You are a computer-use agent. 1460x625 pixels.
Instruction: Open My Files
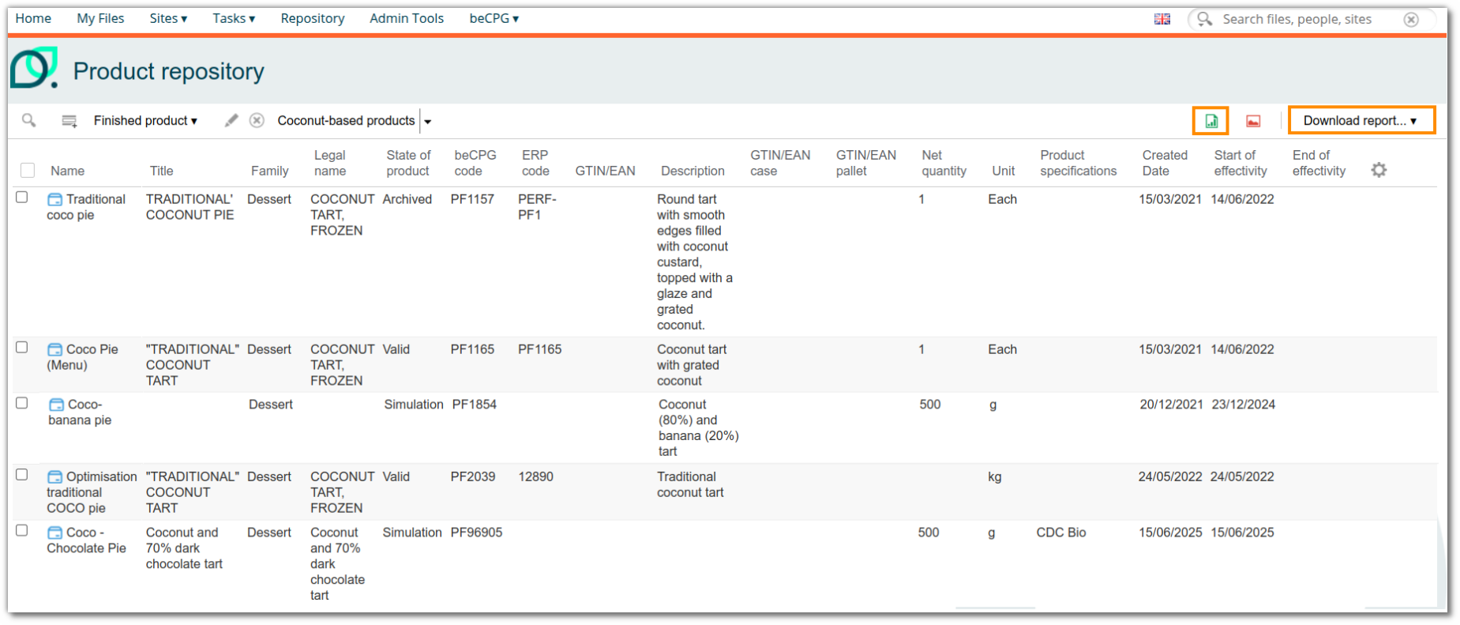[x=100, y=18]
